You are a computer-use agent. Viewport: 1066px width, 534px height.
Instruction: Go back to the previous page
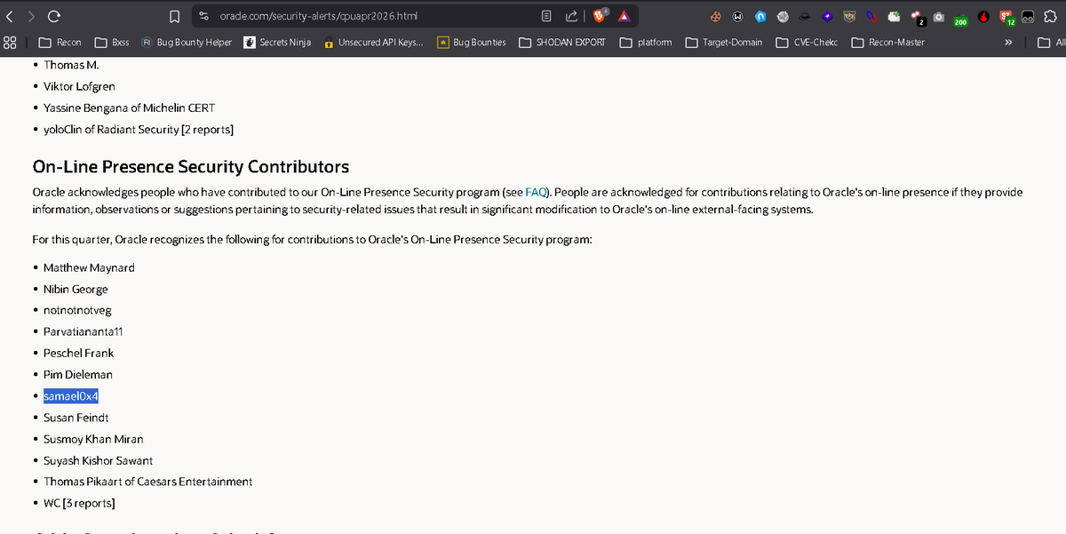(9, 16)
